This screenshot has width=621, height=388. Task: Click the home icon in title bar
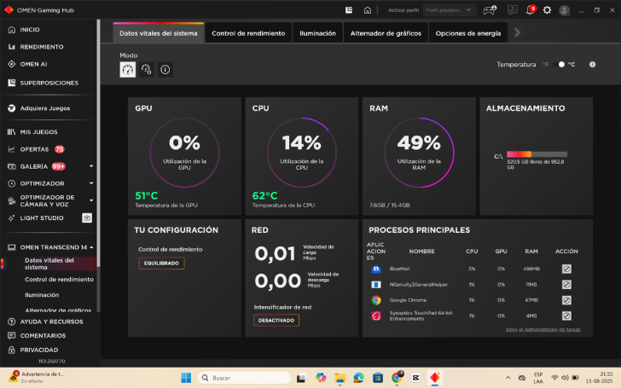tap(368, 10)
